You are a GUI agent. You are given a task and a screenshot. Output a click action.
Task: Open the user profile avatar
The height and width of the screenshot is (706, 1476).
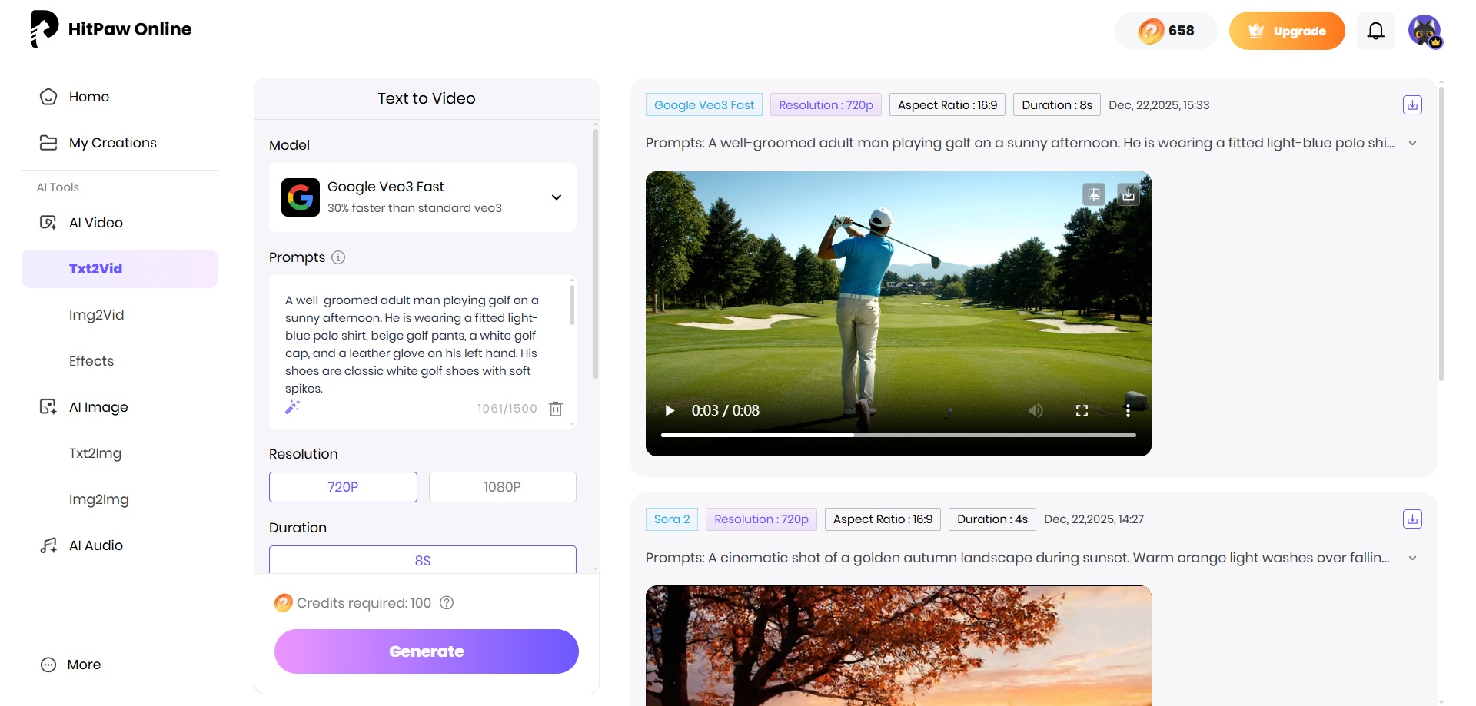coord(1425,31)
